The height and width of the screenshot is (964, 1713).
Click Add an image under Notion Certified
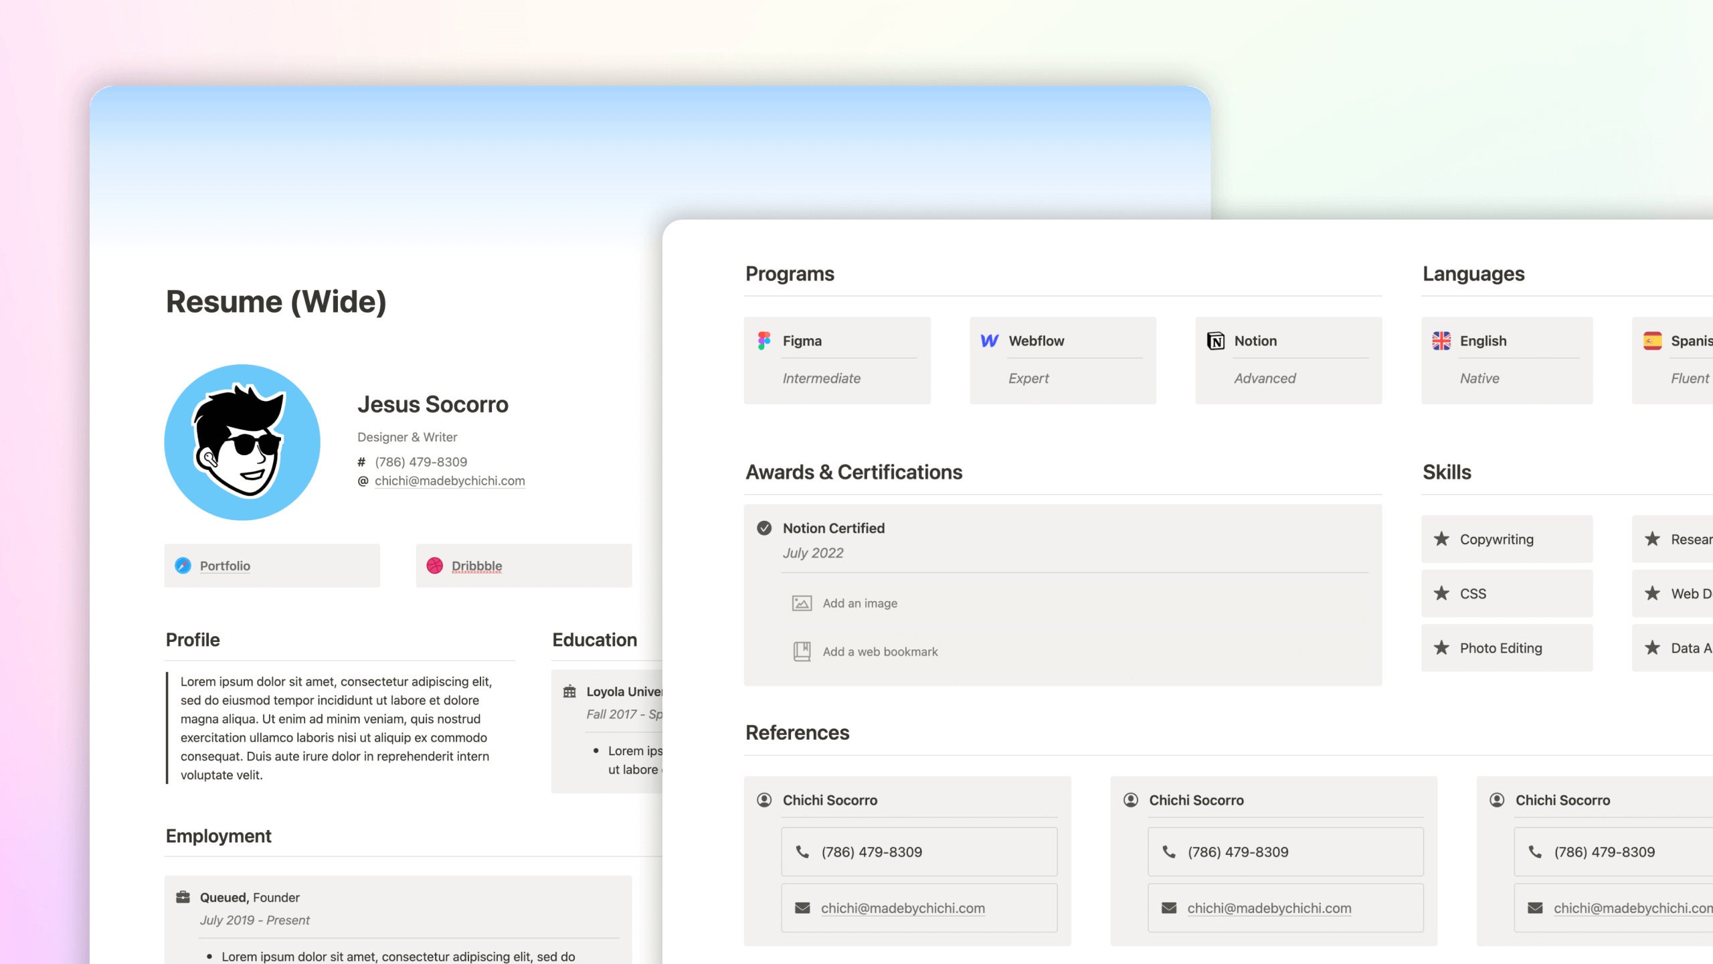click(x=860, y=602)
